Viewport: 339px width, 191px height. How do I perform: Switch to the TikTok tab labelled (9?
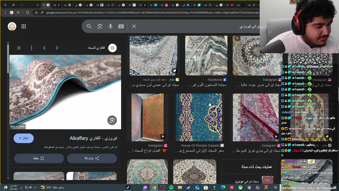pos(57,5)
